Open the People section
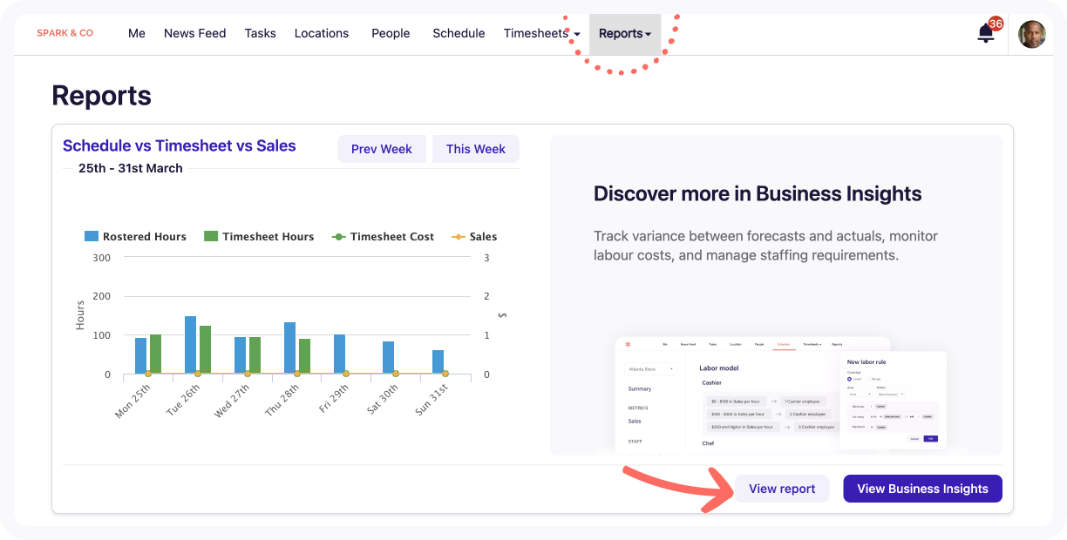This screenshot has width=1067, height=540. click(x=391, y=34)
